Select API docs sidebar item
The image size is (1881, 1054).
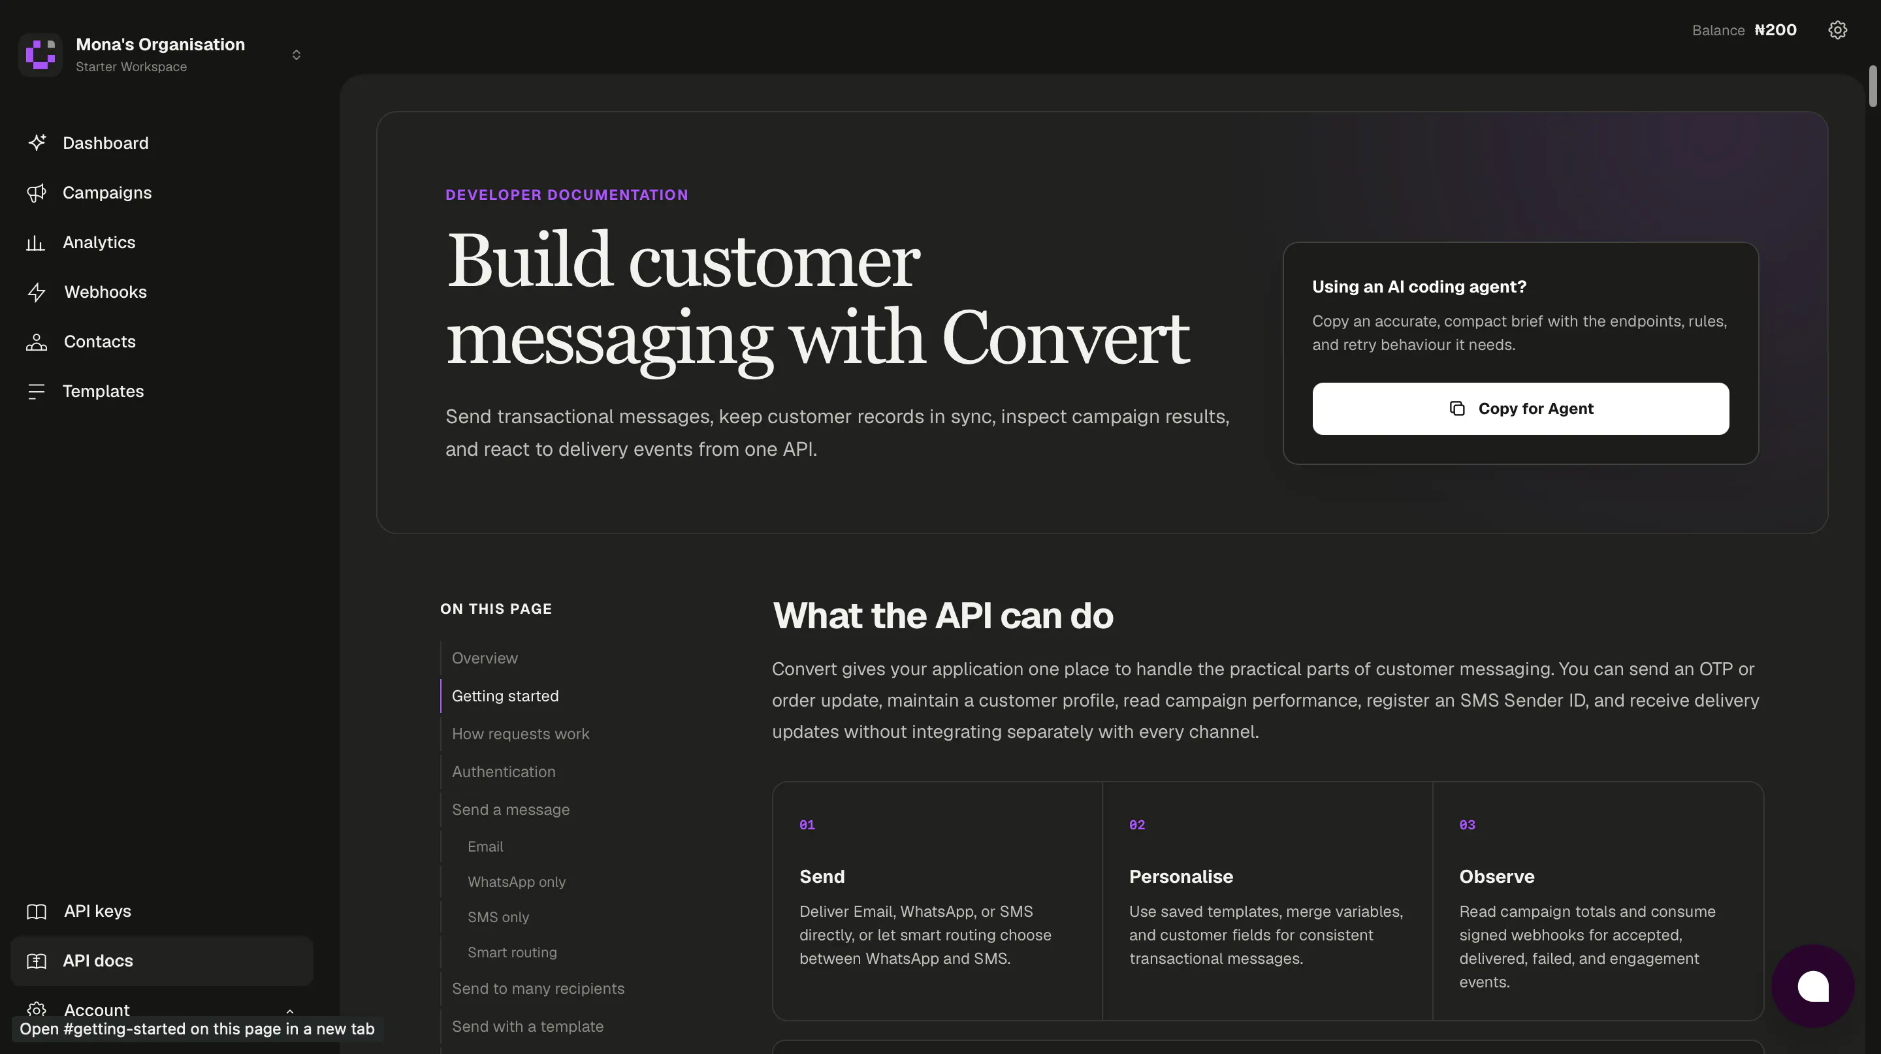(162, 961)
